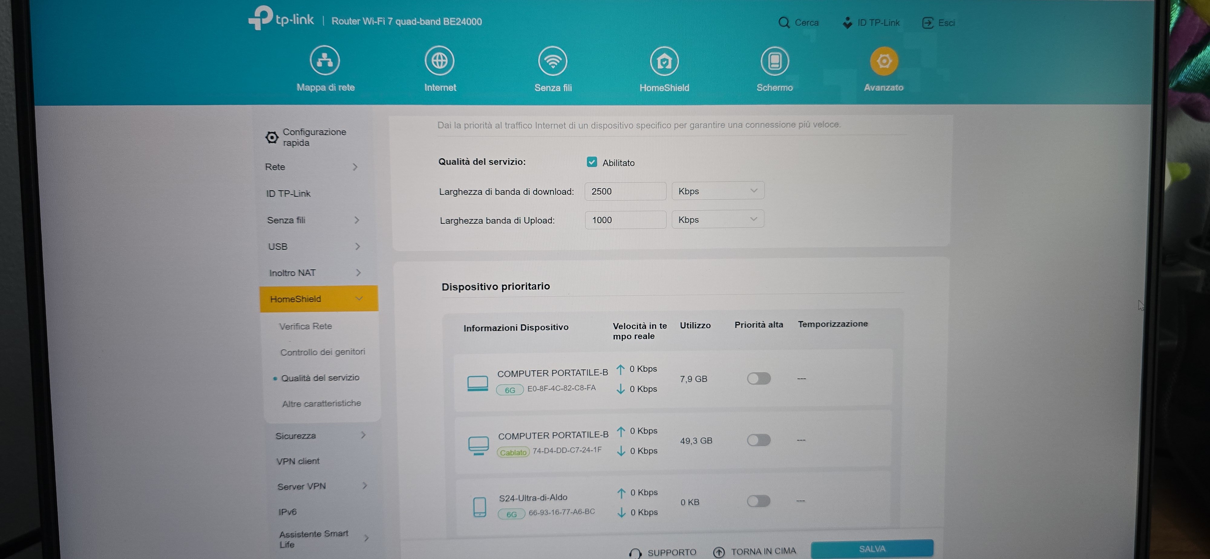Select Qualità del servizio submenu item
Image resolution: width=1210 pixels, height=559 pixels.
[x=320, y=378]
